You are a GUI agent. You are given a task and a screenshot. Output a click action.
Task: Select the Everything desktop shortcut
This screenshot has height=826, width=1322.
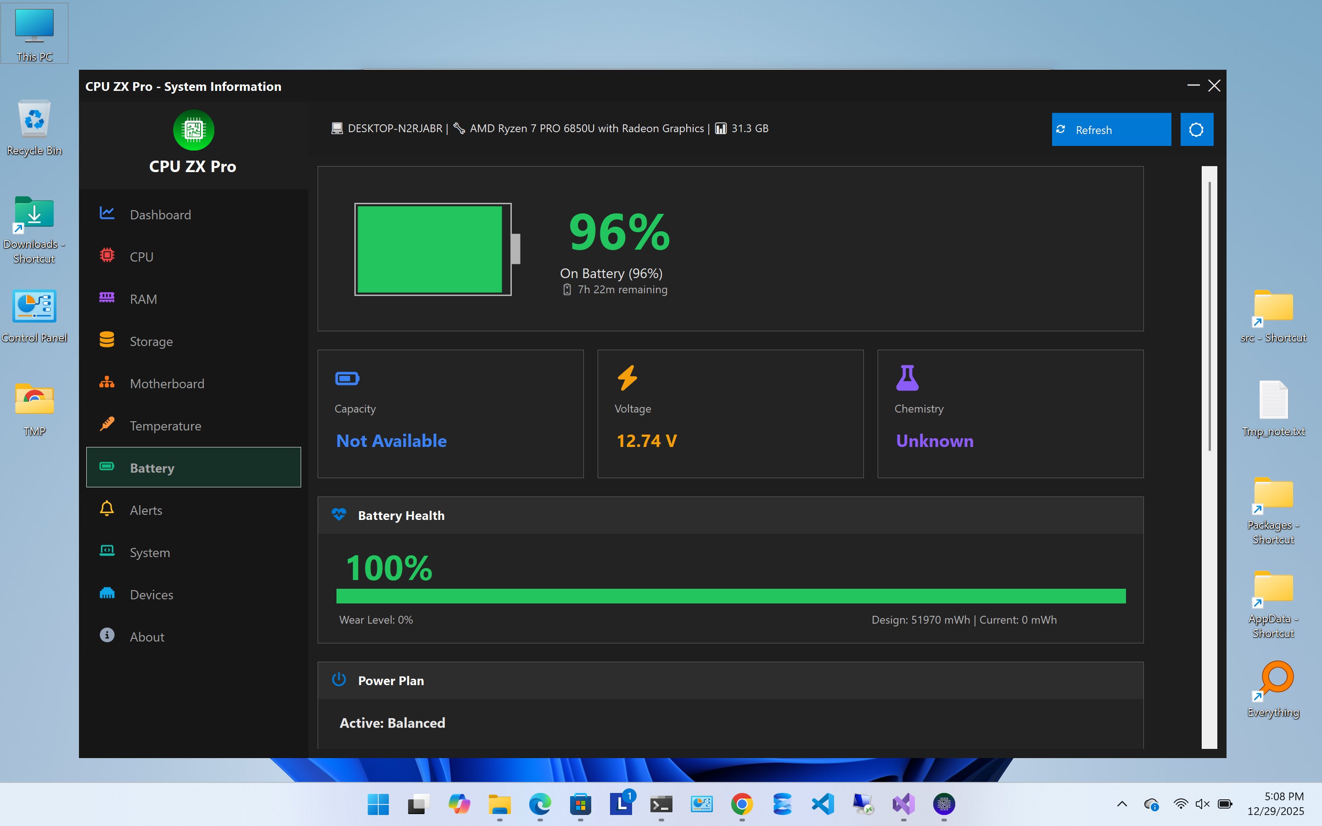click(1273, 689)
